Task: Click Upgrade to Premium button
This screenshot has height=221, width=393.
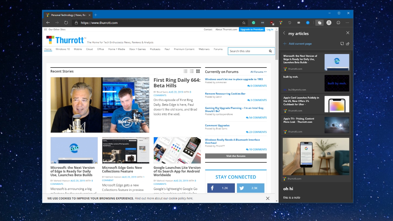Action: pos(252,29)
